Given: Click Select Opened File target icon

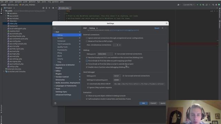Looking at the screenshot, I should [43, 8].
